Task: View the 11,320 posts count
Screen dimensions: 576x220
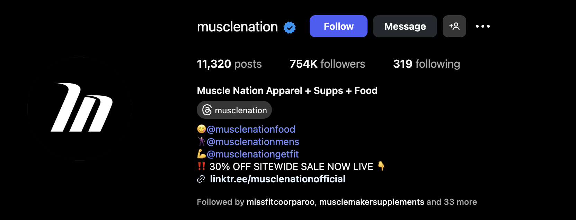Action: [229, 64]
